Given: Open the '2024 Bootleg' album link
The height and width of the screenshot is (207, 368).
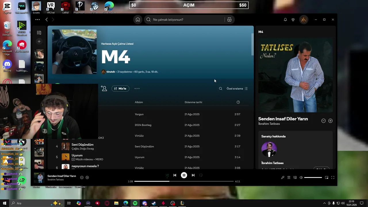Looking at the screenshot, I should pyautogui.click(x=143, y=125).
